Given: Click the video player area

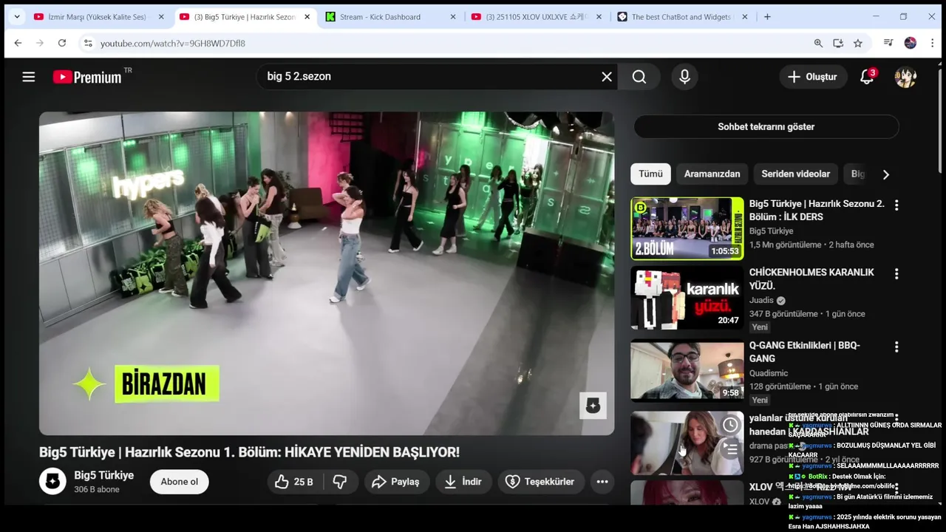Looking at the screenshot, I should (x=327, y=273).
